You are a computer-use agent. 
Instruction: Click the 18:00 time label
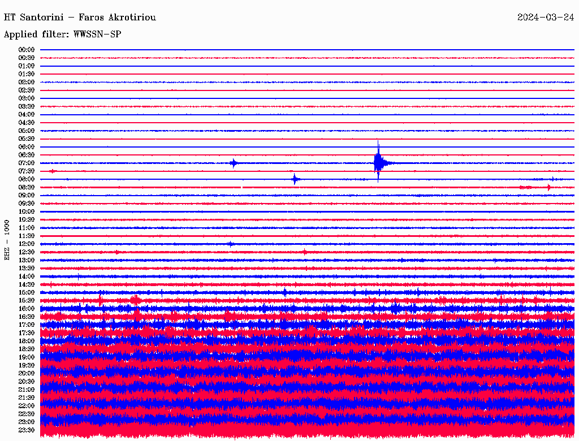[x=26, y=341]
